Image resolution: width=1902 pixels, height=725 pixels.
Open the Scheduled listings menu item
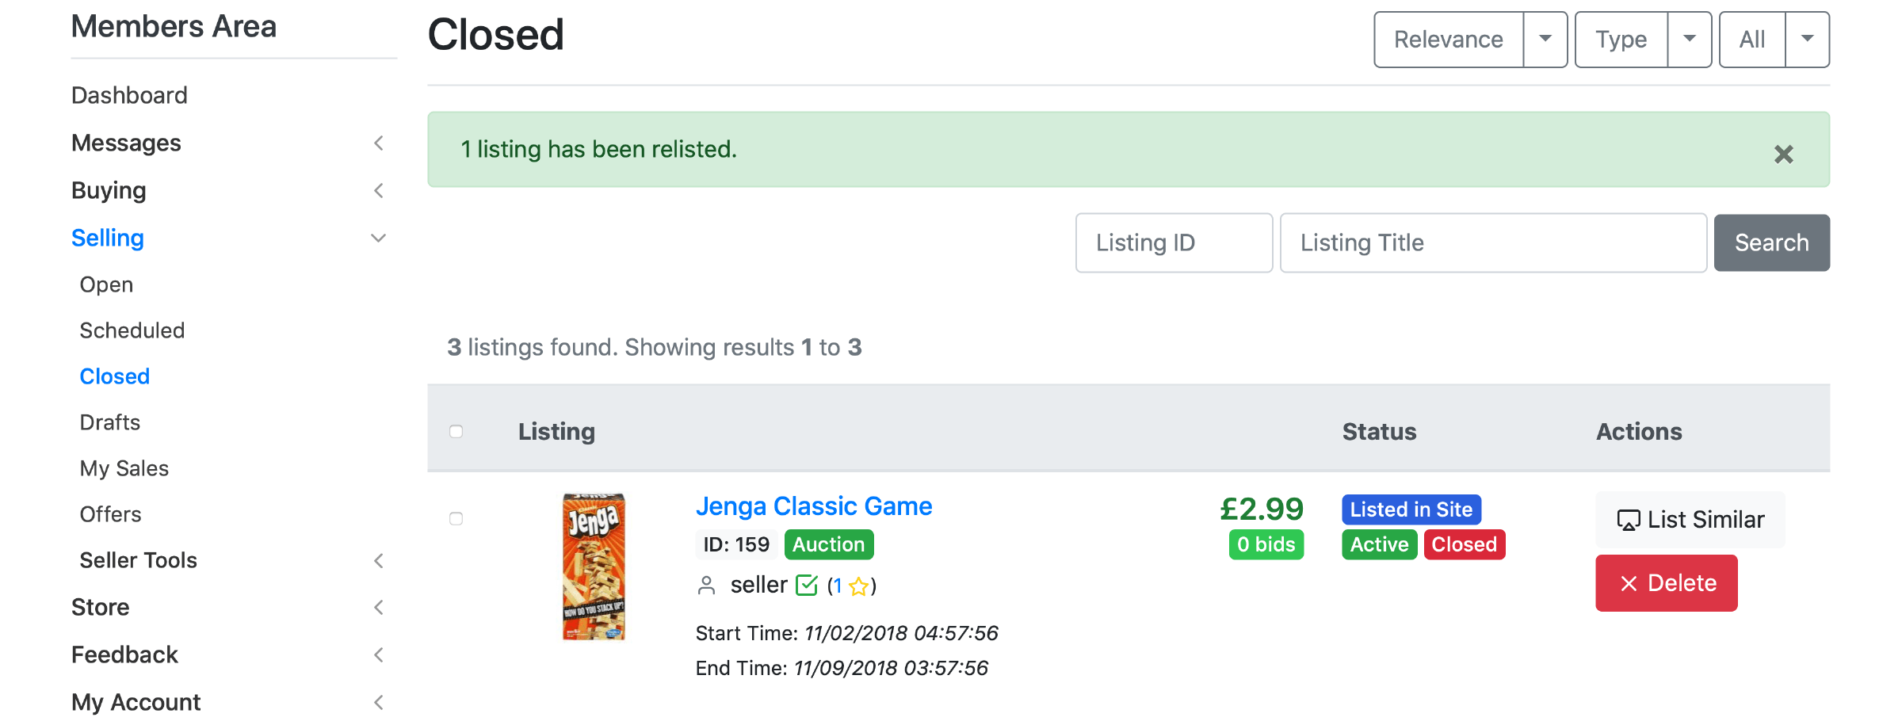132,330
